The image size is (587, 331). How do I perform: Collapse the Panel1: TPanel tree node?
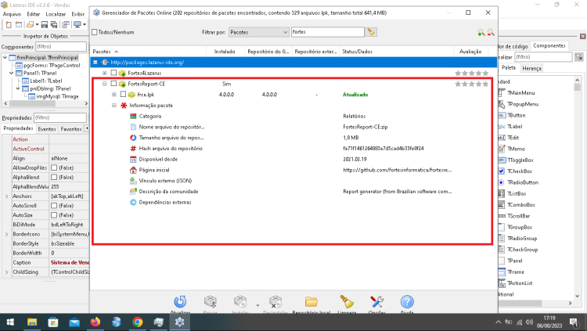coord(12,73)
